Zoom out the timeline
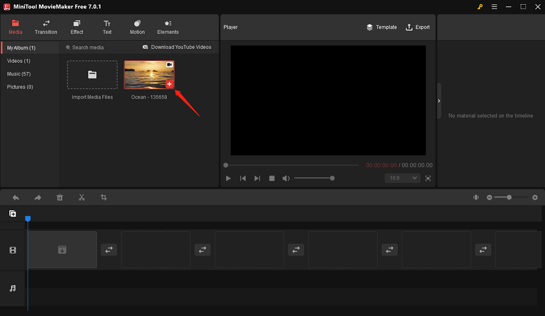The width and height of the screenshot is (545, 316). click(489, 198)
